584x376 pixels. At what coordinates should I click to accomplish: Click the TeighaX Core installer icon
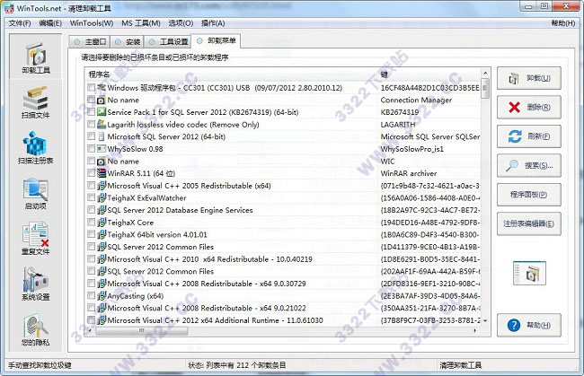pyautogui.click(x=102, y=223)
